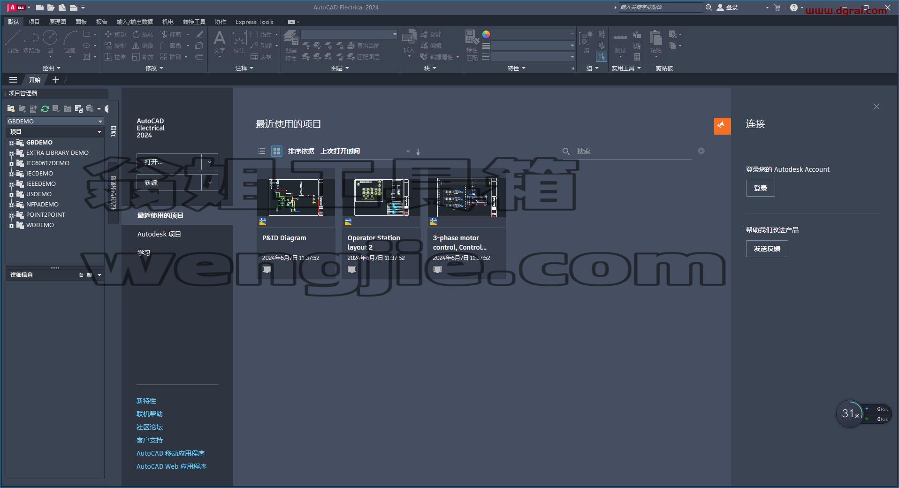The width and height of the screenshot is (899, 488).
Task: Click the green refresh icon in Project Manager
Action: pos(45,109)
